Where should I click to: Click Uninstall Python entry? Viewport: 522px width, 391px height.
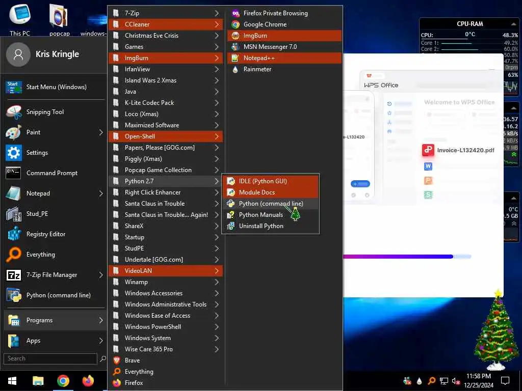271,226
